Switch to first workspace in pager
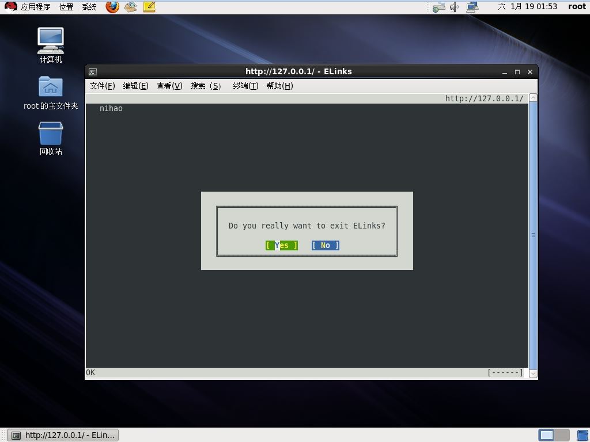The height and width of the screenshot is (442, 590). [x=546, y=435]
